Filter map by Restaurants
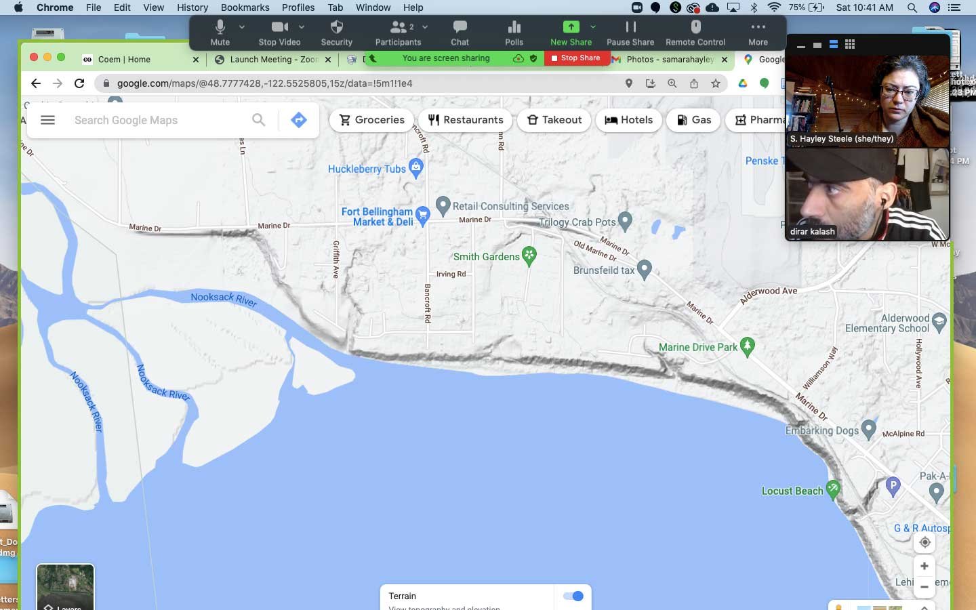 coord(466,120)
